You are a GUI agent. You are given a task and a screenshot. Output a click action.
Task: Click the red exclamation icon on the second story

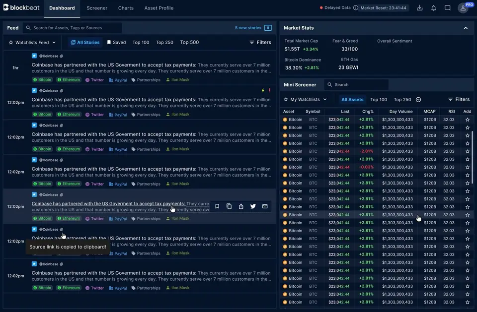point(269,91)
